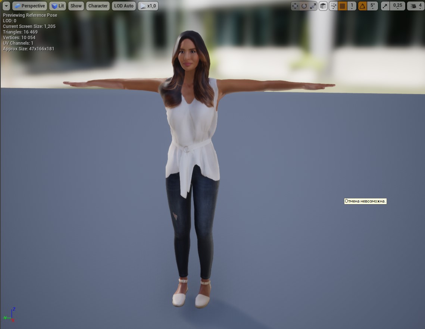Click the 'Vertices: 10 054' stat
Viewport: 425px width, 329px height.
19,38
